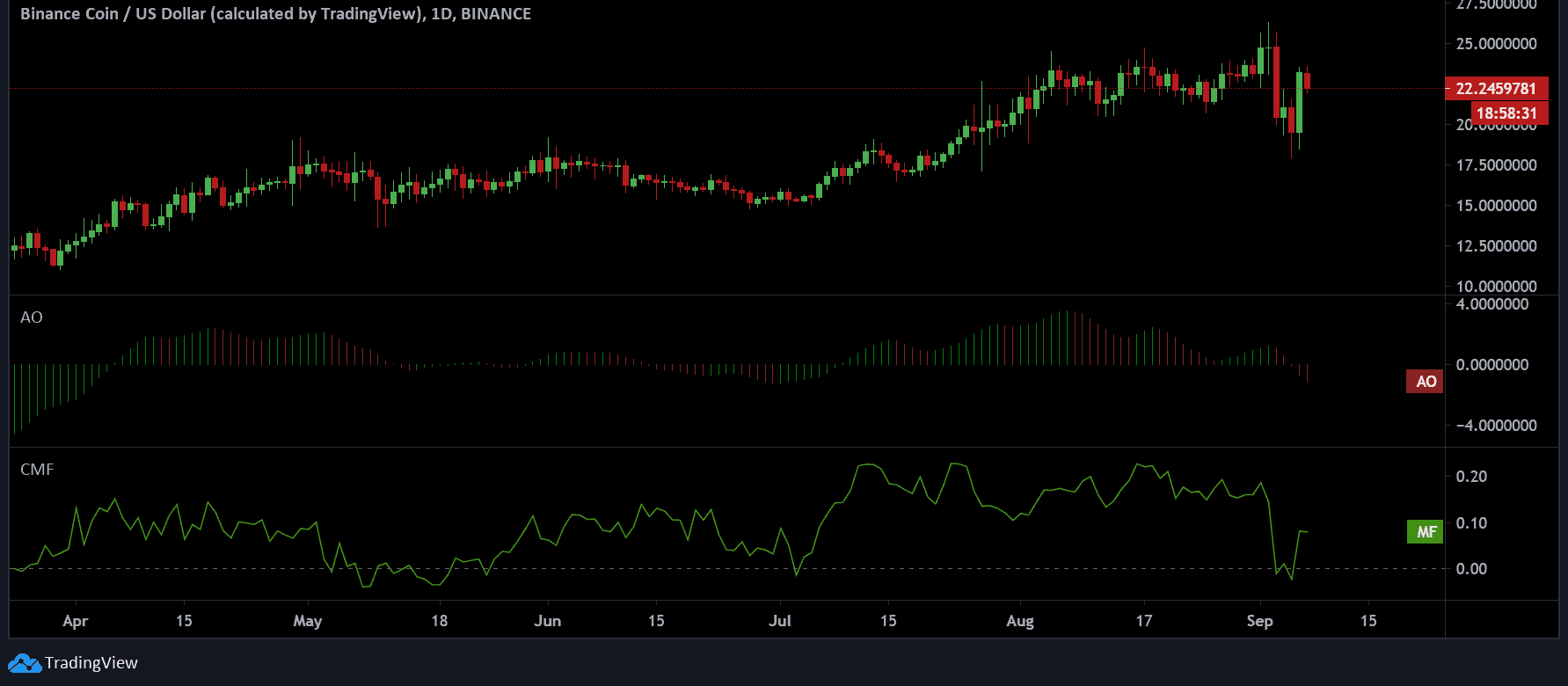Select the AO indicator label
Image resolution: width=1568 pixels, height=686 pixels.
point(32,317)
